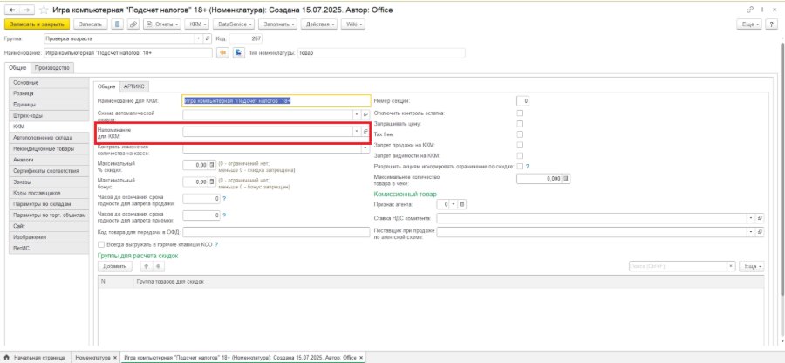Open form icon for Схема автоматической скидки
The width and height of the screenshot is (785, 363).
click(x=365, y=114)
